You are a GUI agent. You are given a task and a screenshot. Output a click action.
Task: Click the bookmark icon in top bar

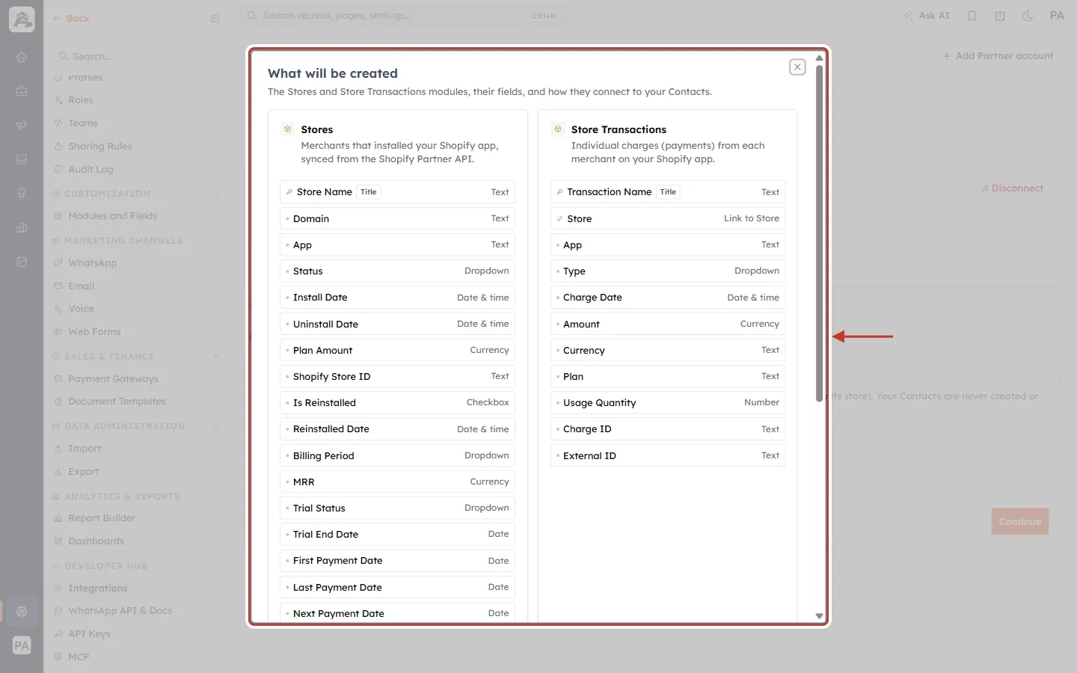tap(972, 16)
